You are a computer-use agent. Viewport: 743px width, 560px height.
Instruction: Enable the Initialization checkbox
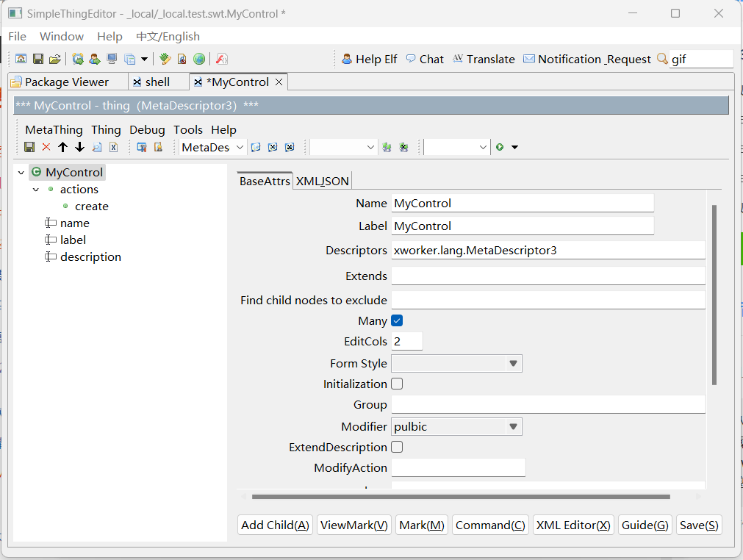[x=396, y=384]
